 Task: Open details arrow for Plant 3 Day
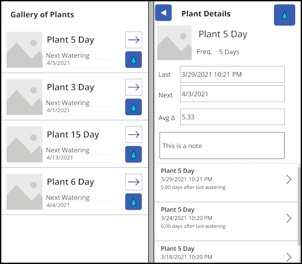(x=133, y=87)
